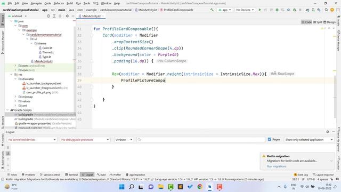
Task: Click the Sync Project with Gradle icon
Action: click(307, 10)
